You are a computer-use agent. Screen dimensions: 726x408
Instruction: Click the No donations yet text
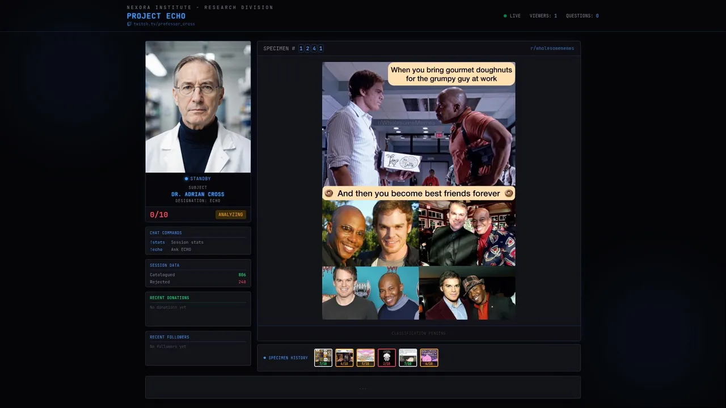pyautogui.click(x=168, y=307)
